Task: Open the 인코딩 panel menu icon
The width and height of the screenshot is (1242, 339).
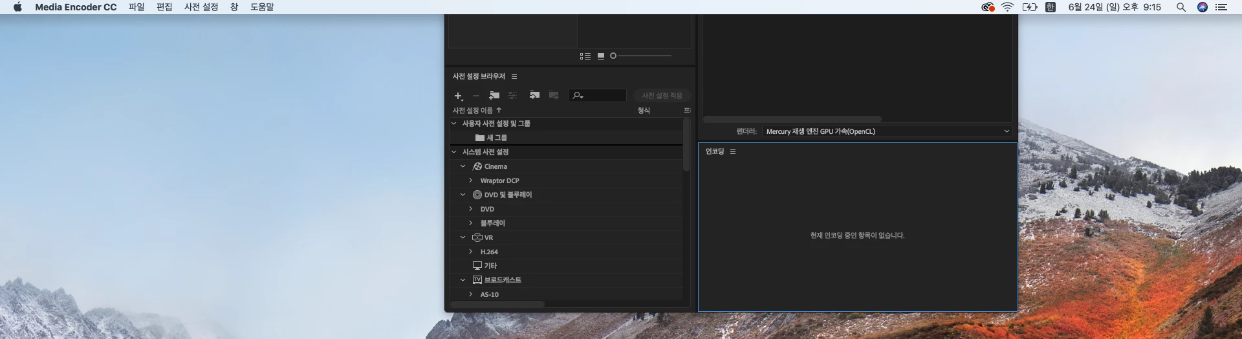Action: coord(733,151)
